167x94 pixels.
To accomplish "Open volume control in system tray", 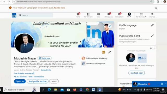I will tap(150, 90).
